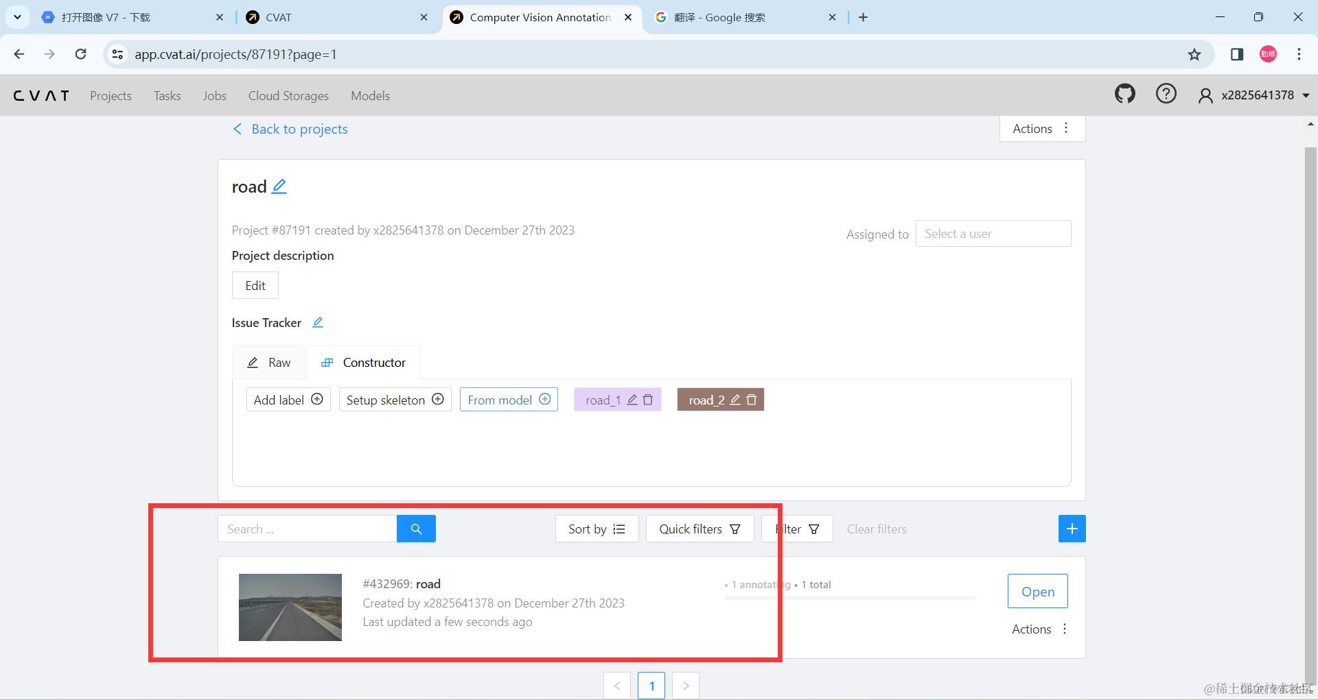Screen dimensions: 1318x700
Task: Click Back to projects link
Action: [x=290, y=129]
